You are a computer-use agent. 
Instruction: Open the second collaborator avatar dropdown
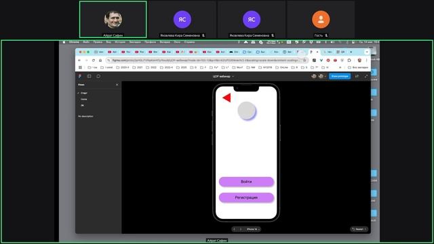[322, 77]
